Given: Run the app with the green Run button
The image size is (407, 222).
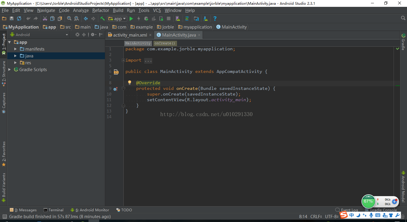Looking at the screenshot, I should 131,18.
